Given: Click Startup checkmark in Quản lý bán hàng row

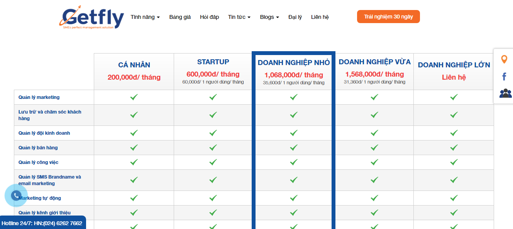Looking at the screenshot, I should 213,147.
